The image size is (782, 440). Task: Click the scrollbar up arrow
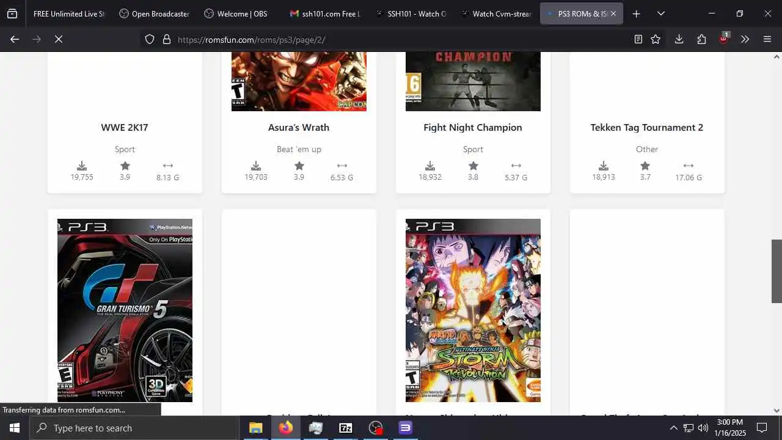777,57
